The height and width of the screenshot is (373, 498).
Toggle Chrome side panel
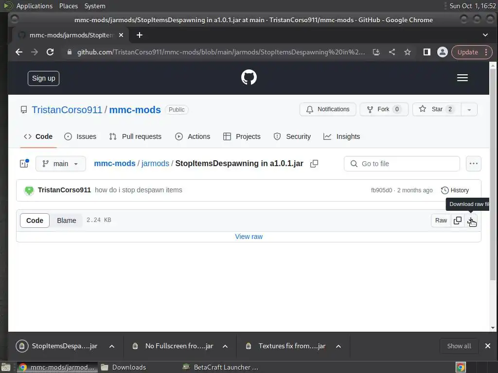(x=427, y=52)
